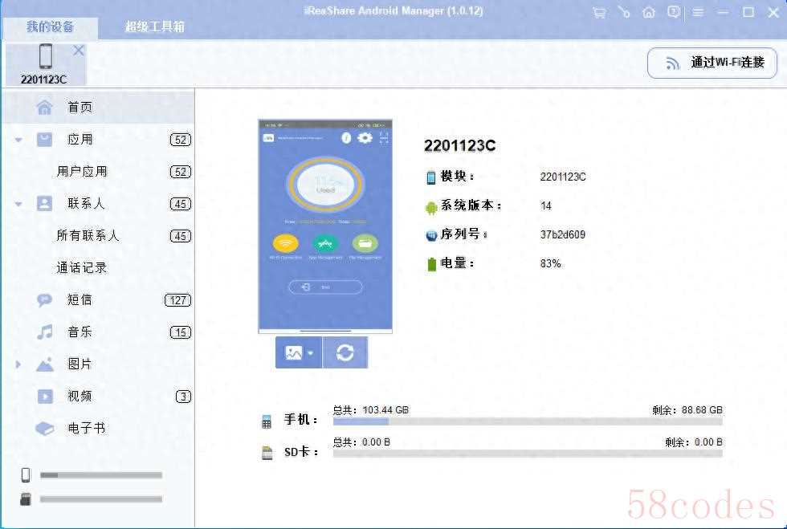Click the music note icon beside 音乐
The image size is (787, 529).
tap(45, 332)
